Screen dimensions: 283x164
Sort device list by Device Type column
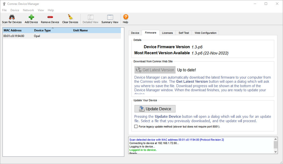click(x=42, y=30)
